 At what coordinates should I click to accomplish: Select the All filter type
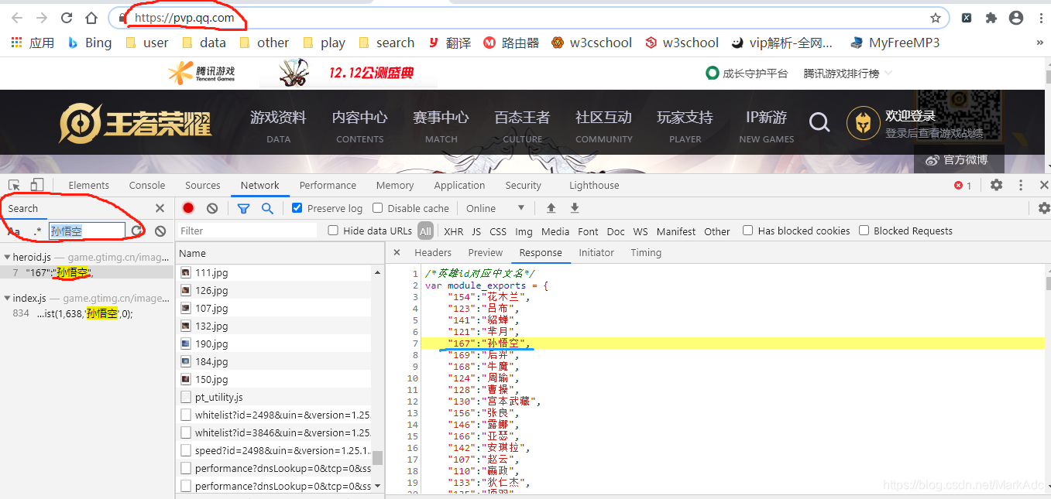click(425, 231)
